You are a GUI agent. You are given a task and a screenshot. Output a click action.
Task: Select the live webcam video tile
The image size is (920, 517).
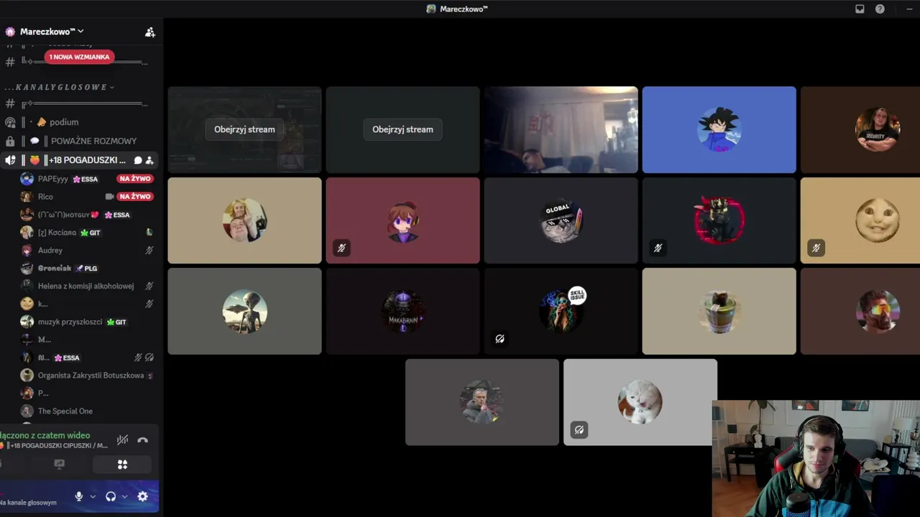click(x=561, y=130)
